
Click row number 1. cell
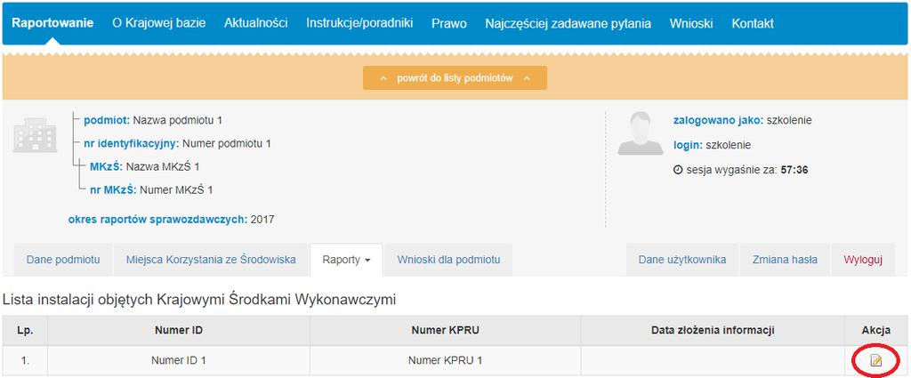point(25,360)
